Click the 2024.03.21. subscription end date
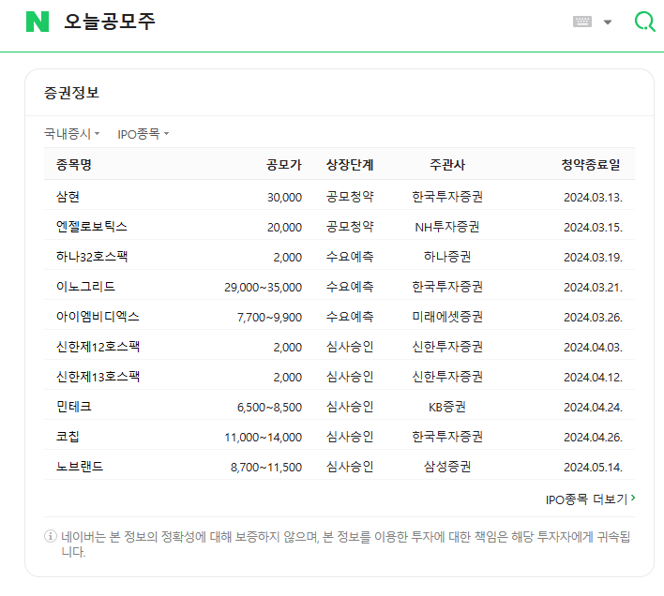This screenshot has height=596, width=664. coord(593,288)
